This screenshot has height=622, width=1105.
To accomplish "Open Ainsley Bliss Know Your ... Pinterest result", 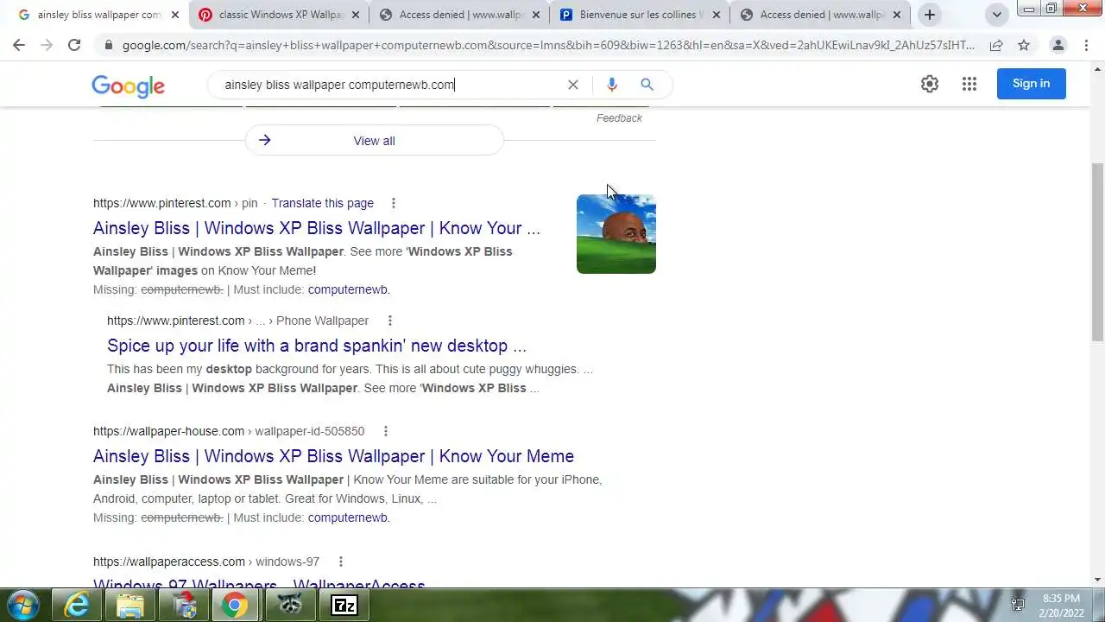I will (317, 228).
